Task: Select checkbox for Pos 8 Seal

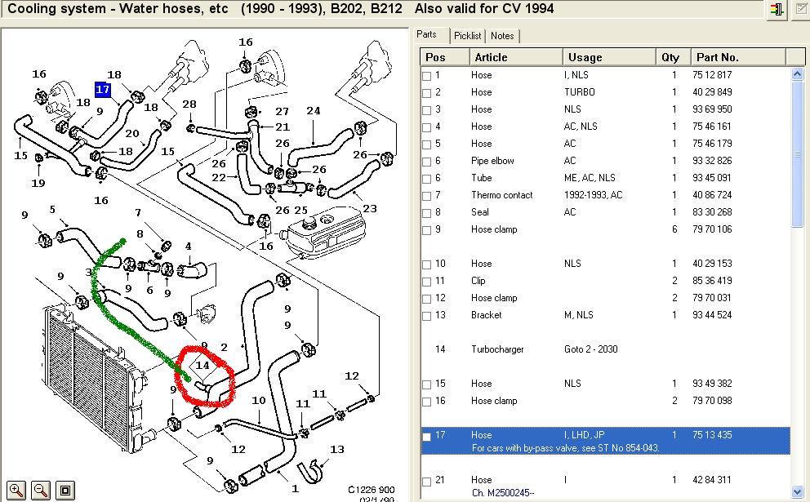Action: (427, 213)
